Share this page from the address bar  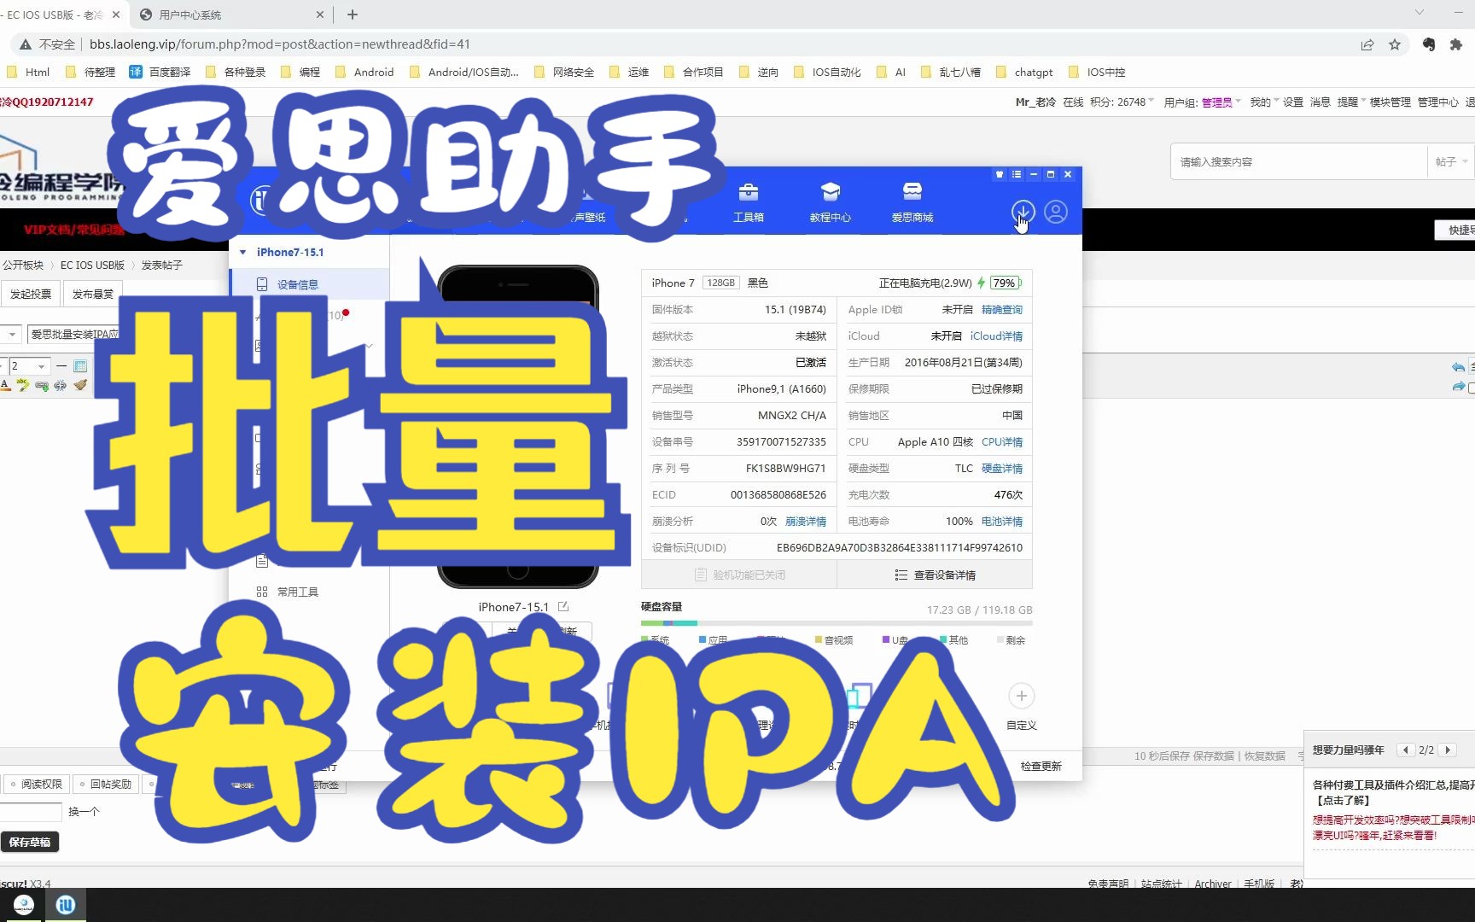point(1367,44)
